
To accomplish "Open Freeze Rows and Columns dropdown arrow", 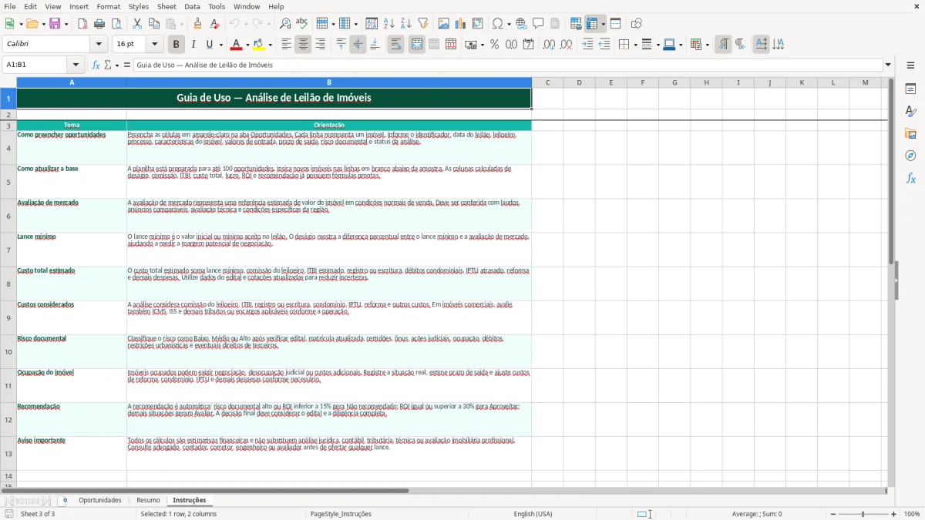I will tap(603, 24).
